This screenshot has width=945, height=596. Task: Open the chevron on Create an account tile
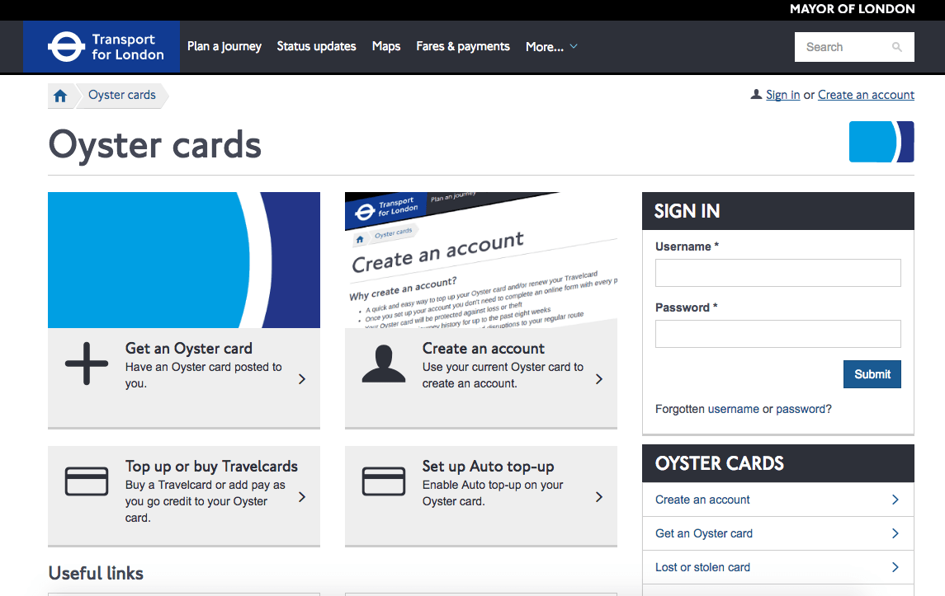coord(599,378)
